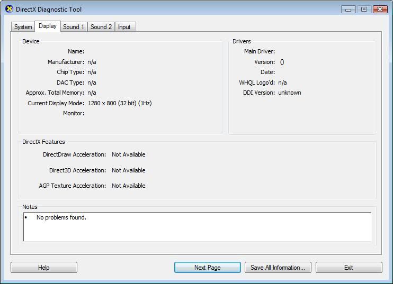
Task: Click the 'Main Driver:' label
Action: click(x=260, y=51)
